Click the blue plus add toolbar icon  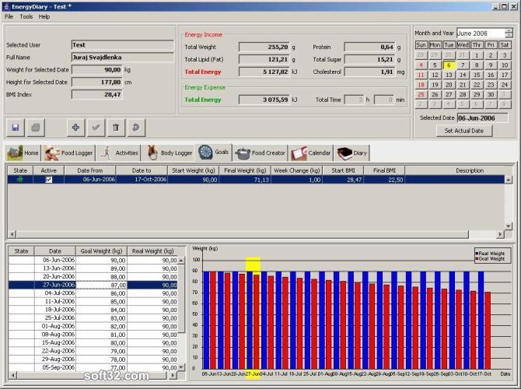coord(75,128)
